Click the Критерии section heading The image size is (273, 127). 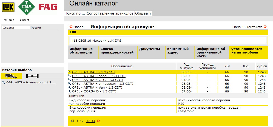(x=76, y=96)
